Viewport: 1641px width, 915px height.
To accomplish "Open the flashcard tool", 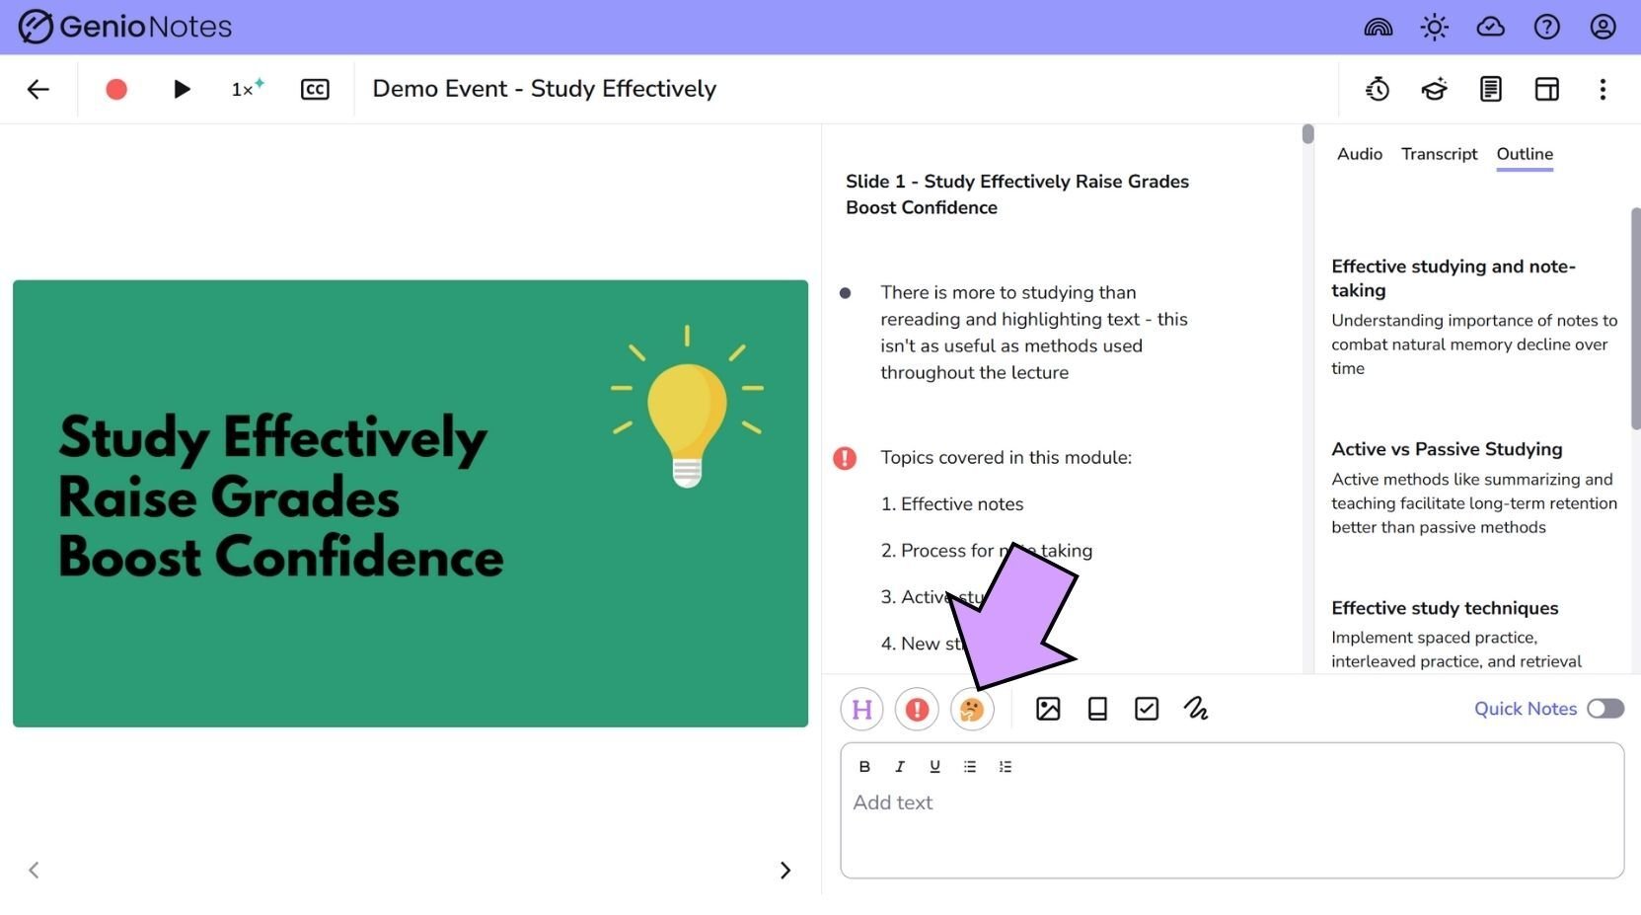I will [x=1096, y=709].
